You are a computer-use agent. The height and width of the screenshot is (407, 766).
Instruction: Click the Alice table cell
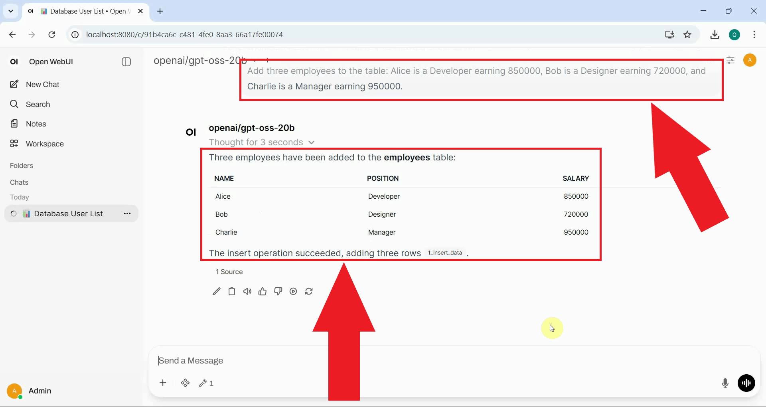coord(223,196)
